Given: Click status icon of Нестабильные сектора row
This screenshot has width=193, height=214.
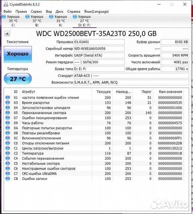Looking at the screenshot, I should coord(8,163).
